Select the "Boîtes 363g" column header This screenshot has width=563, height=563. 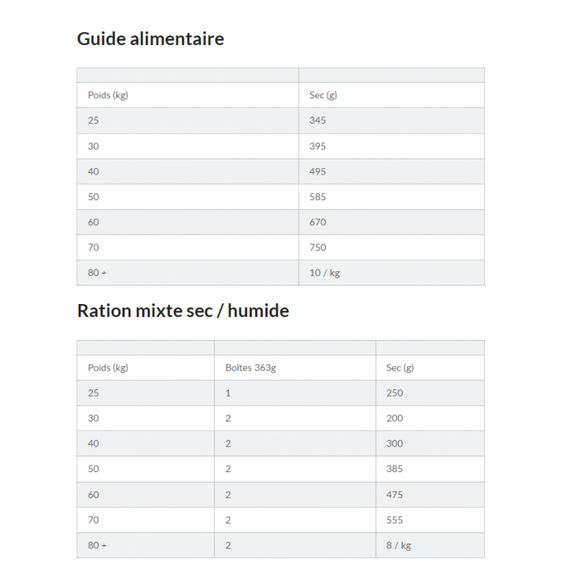pos(250,368)
